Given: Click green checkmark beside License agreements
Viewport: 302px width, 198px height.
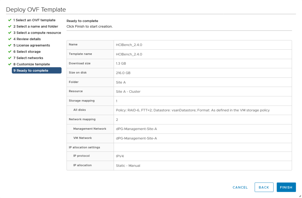Looking at the screenshot, I should 10,45.
